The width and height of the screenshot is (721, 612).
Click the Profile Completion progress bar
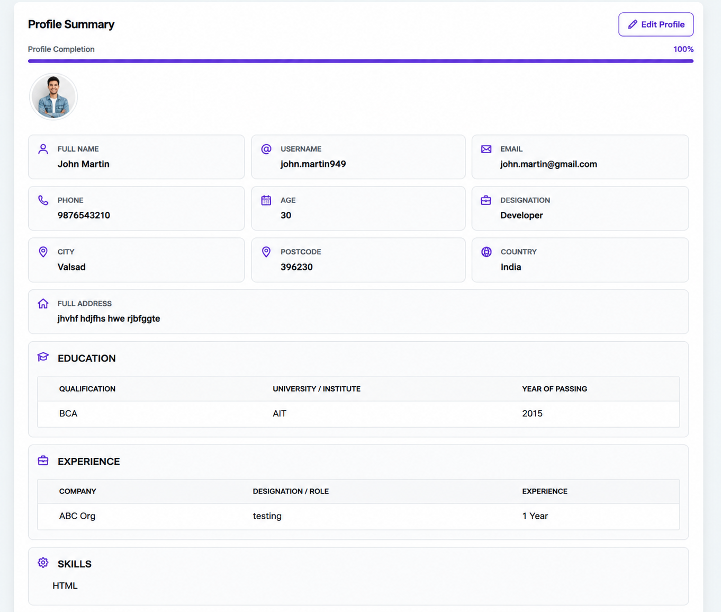point(360,61)
